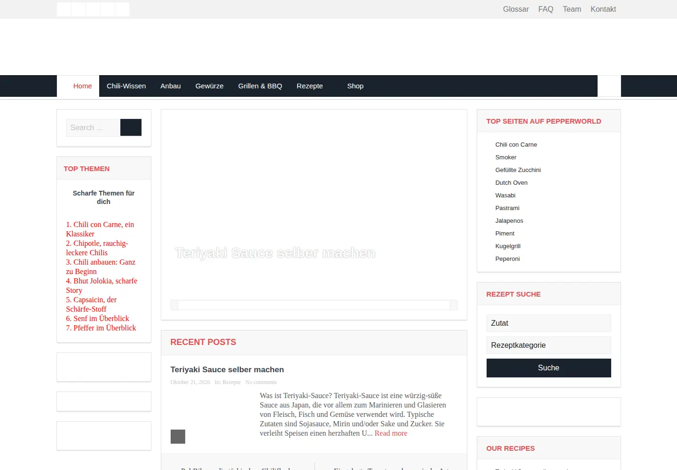Image resolution: width=677 pixels, height=470 pixels.
Task: Open the Dutch Oven link
Action: point(511,183)
